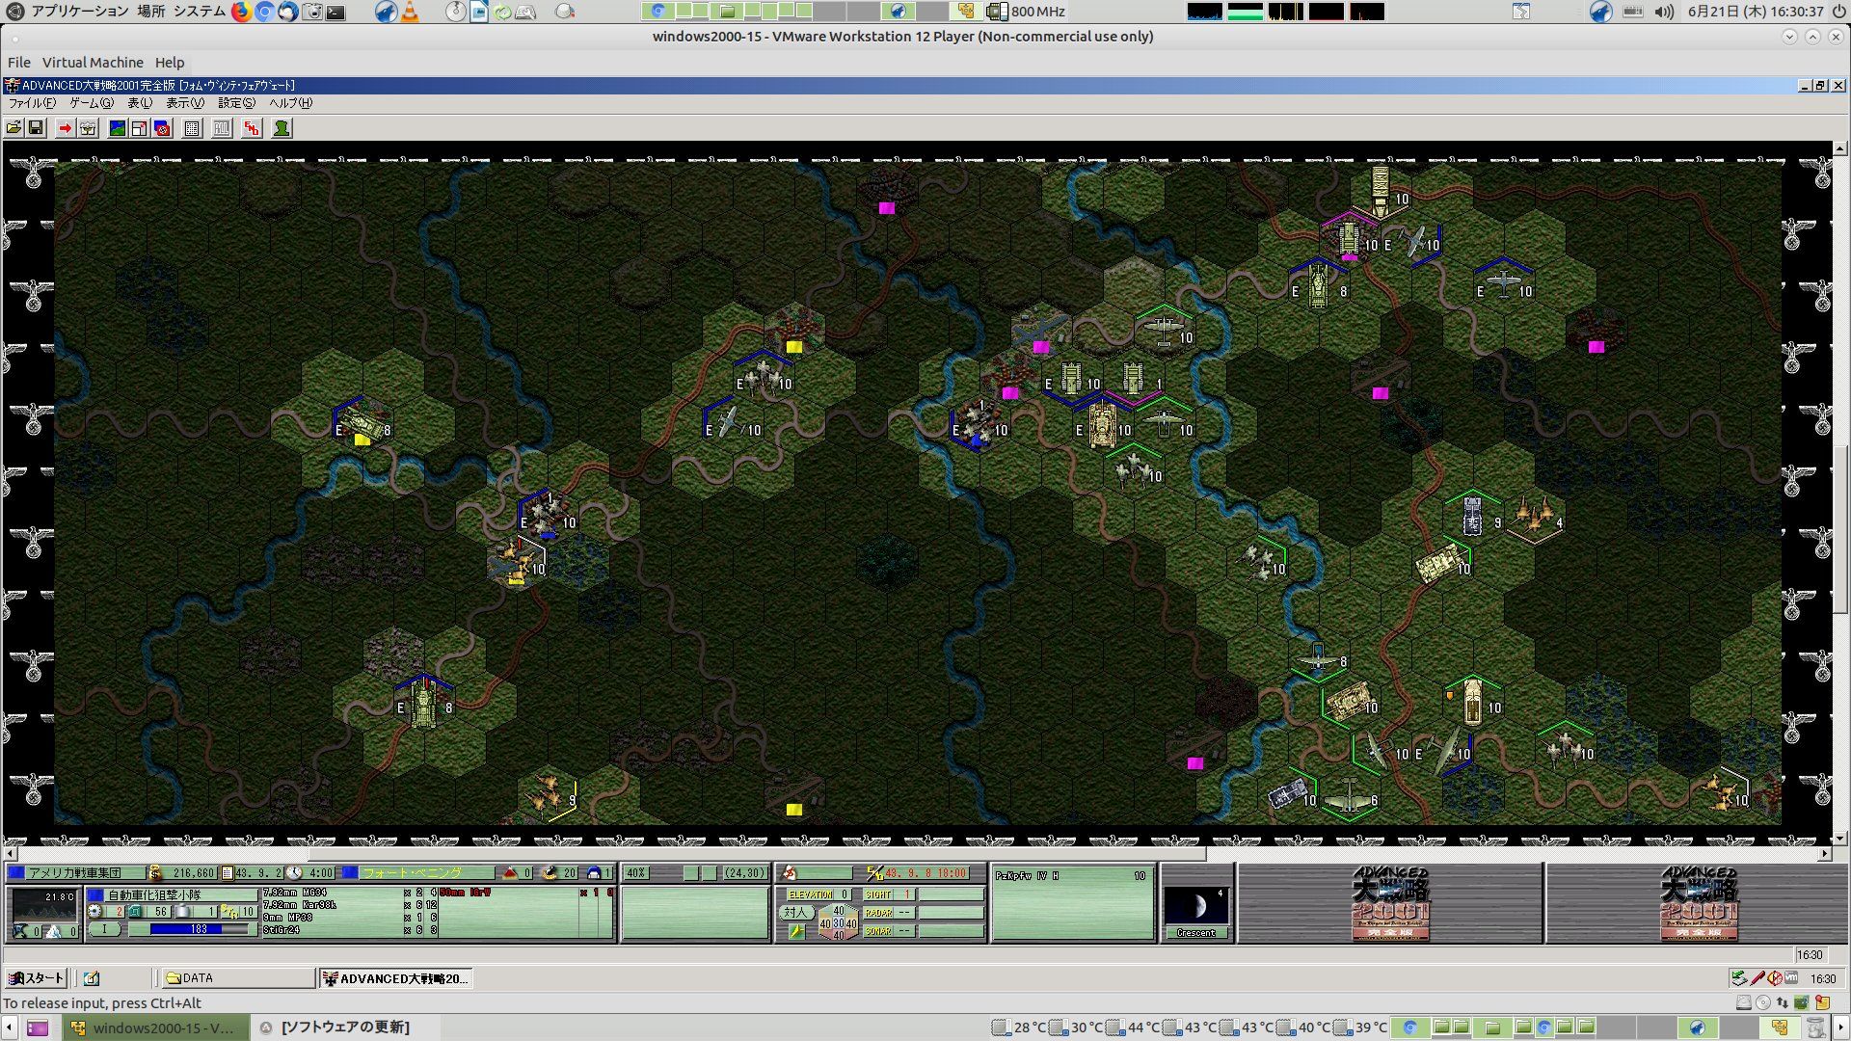Click the red arrow next-unit icon

pyautogui.click(x=65, y=128)
